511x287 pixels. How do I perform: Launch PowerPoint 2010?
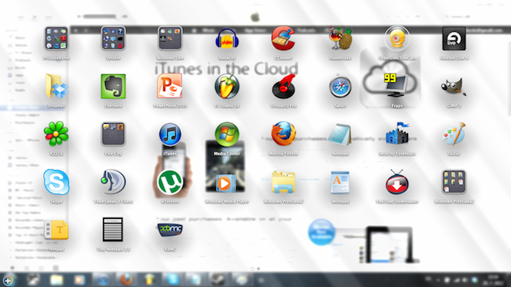(170, 87)
